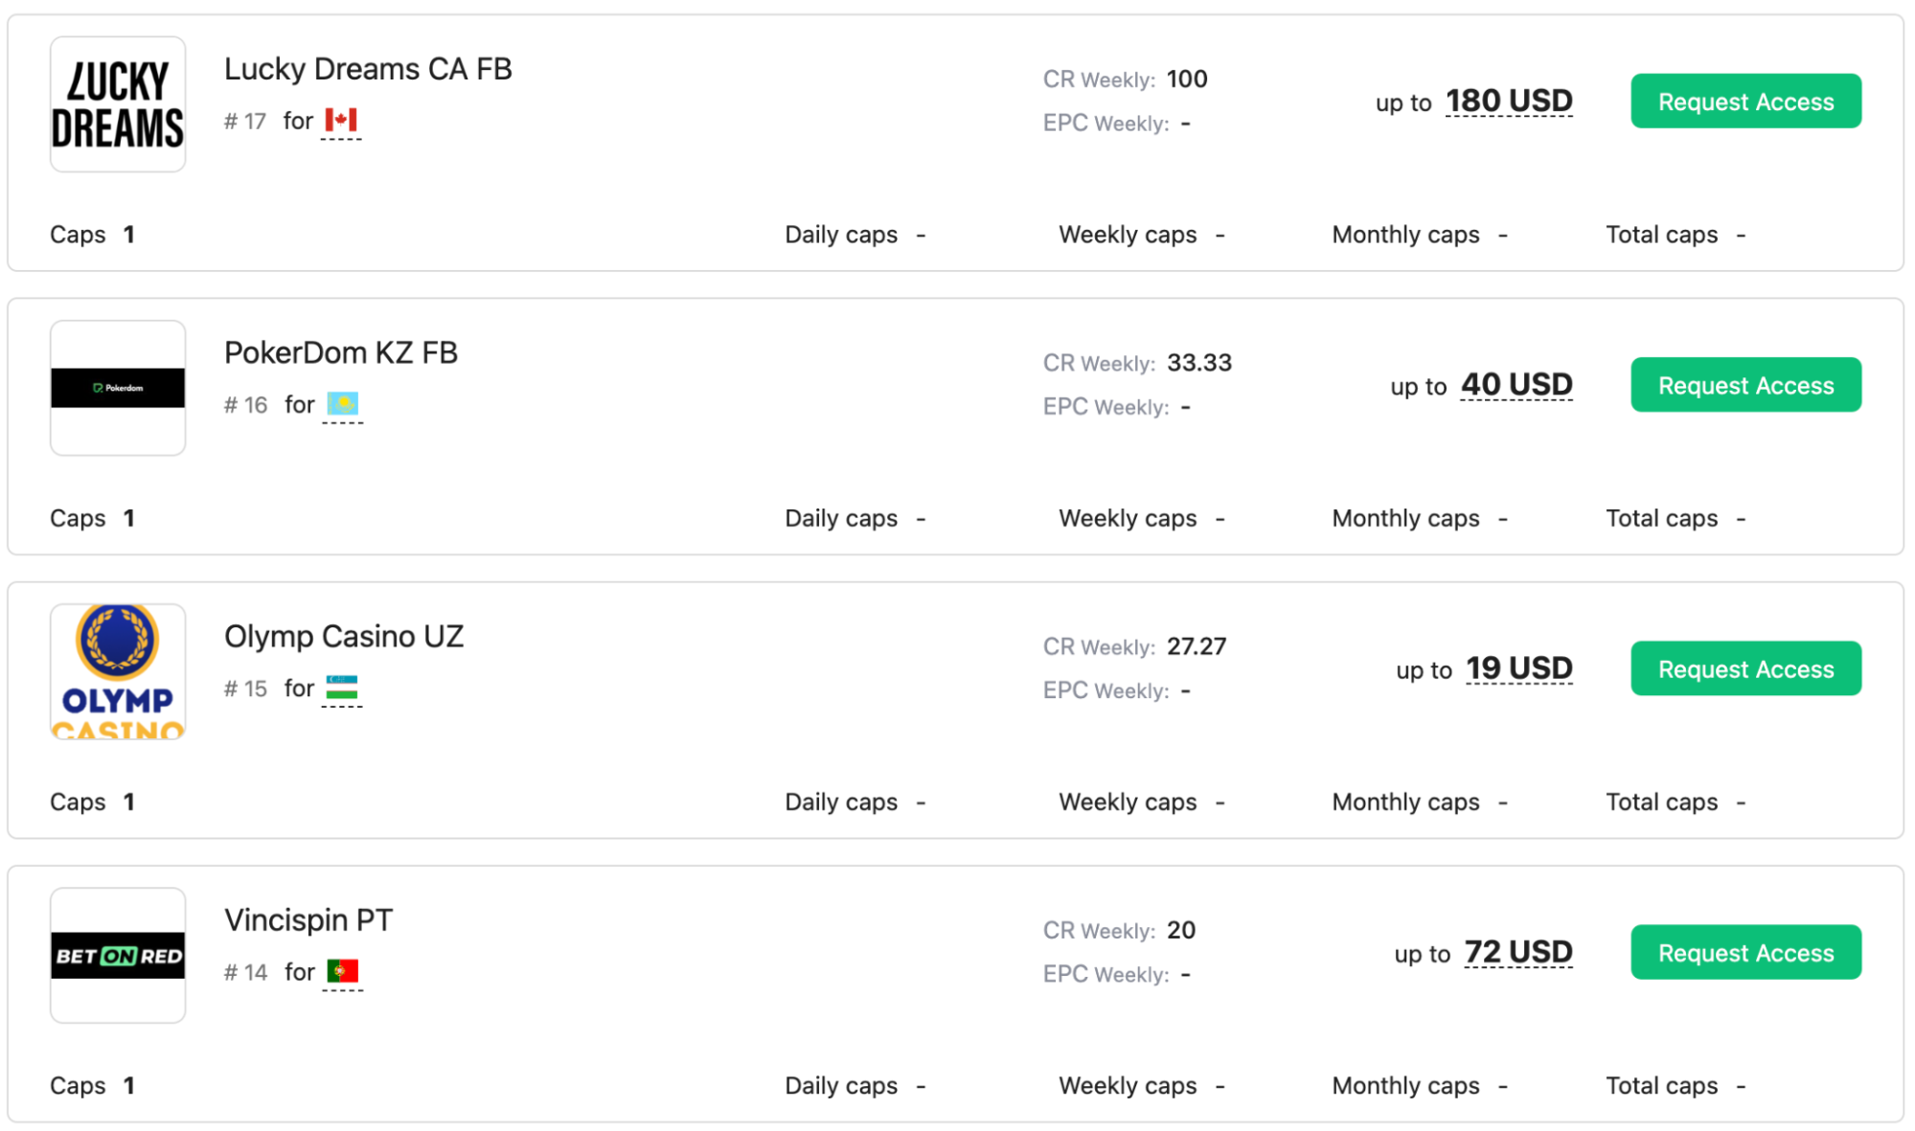This screenshot has height=1131, width=1915.
Task: Open the Vincispin PT offer title
Action: 308,919
